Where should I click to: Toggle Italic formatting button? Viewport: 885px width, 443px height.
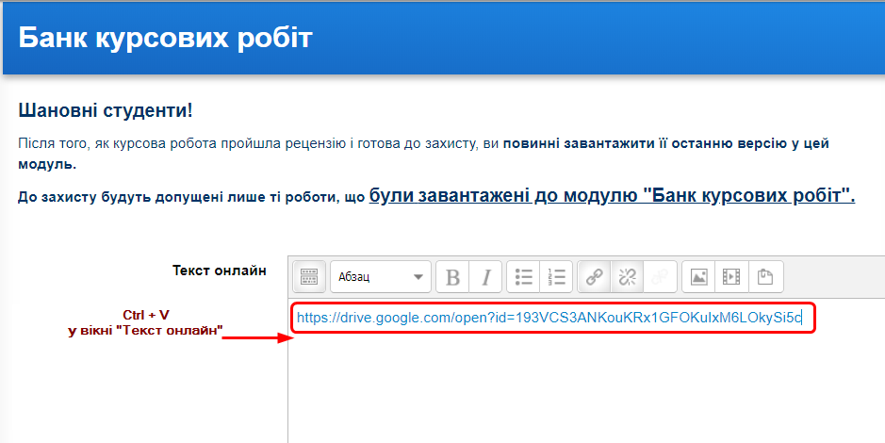pyautogui.click(x=485, y=277)
